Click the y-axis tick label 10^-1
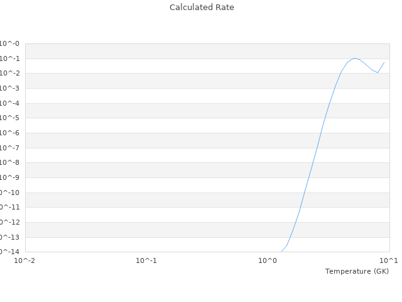402x302 pixels. [x=10, y=59]
